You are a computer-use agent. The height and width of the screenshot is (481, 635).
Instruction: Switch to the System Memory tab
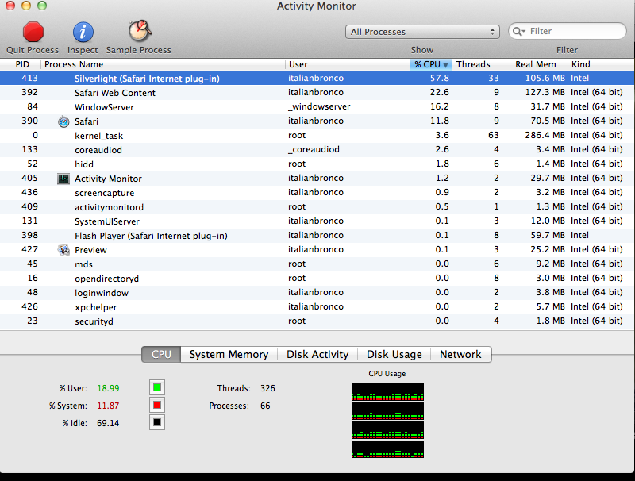pyautogui.click(x=229, y=354)
